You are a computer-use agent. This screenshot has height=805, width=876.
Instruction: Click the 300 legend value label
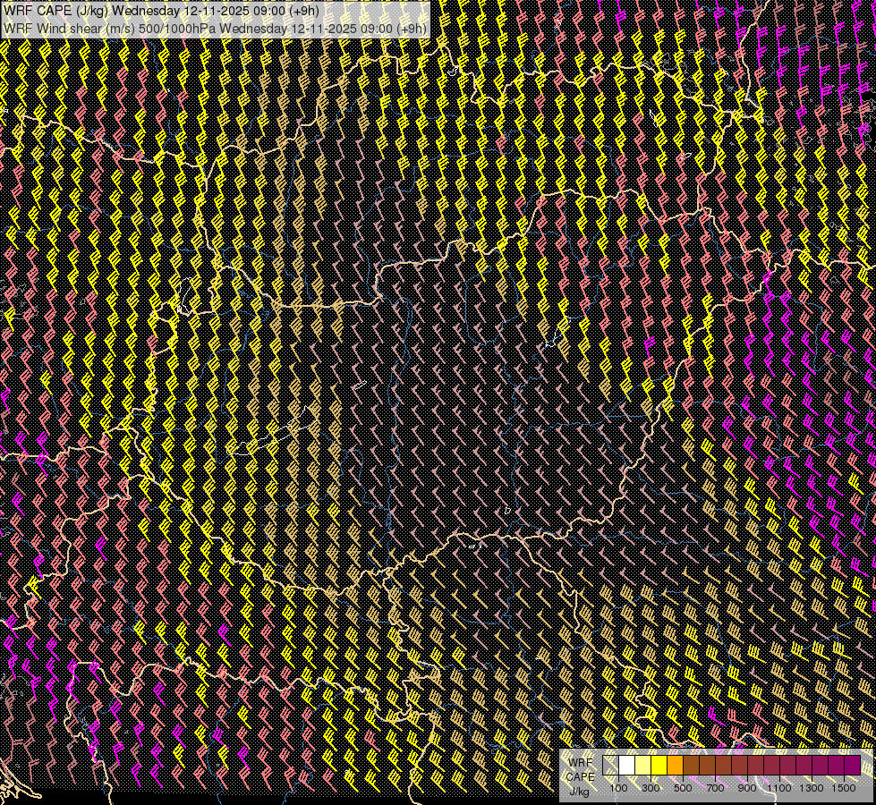click(x=651, y=788)
